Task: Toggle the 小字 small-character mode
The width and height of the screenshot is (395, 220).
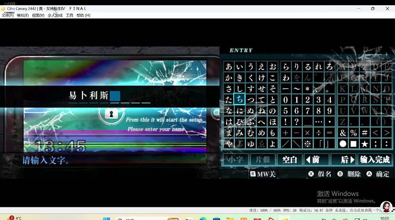Action: [236, 159]
